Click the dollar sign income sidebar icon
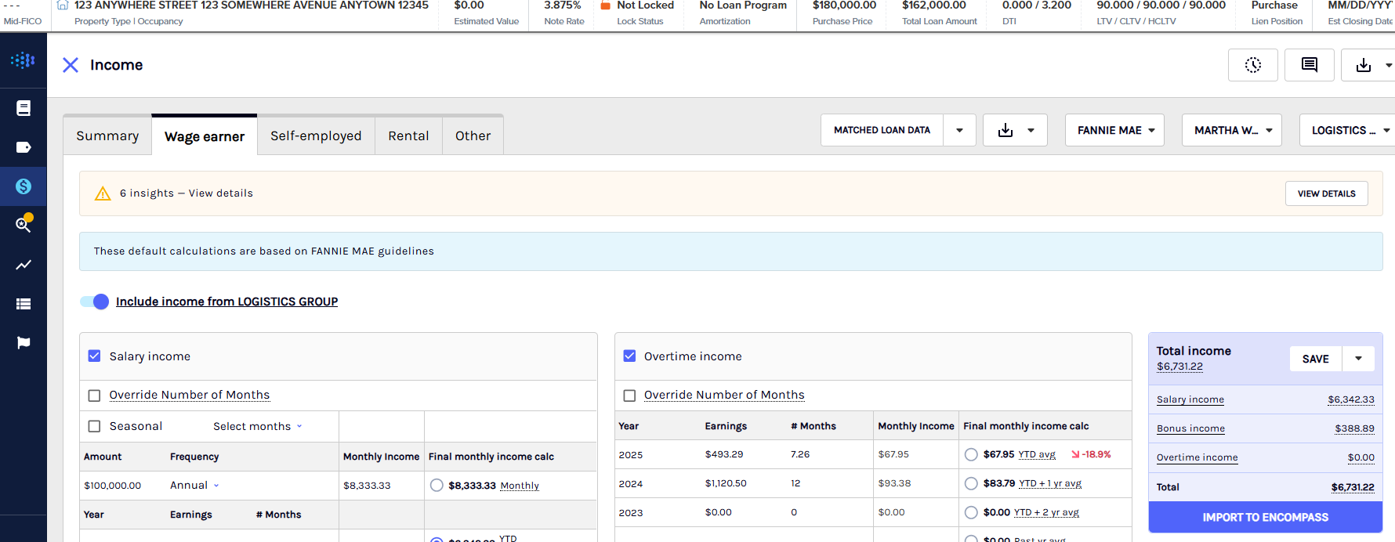The image size is (1395, 542). (24, 186)
